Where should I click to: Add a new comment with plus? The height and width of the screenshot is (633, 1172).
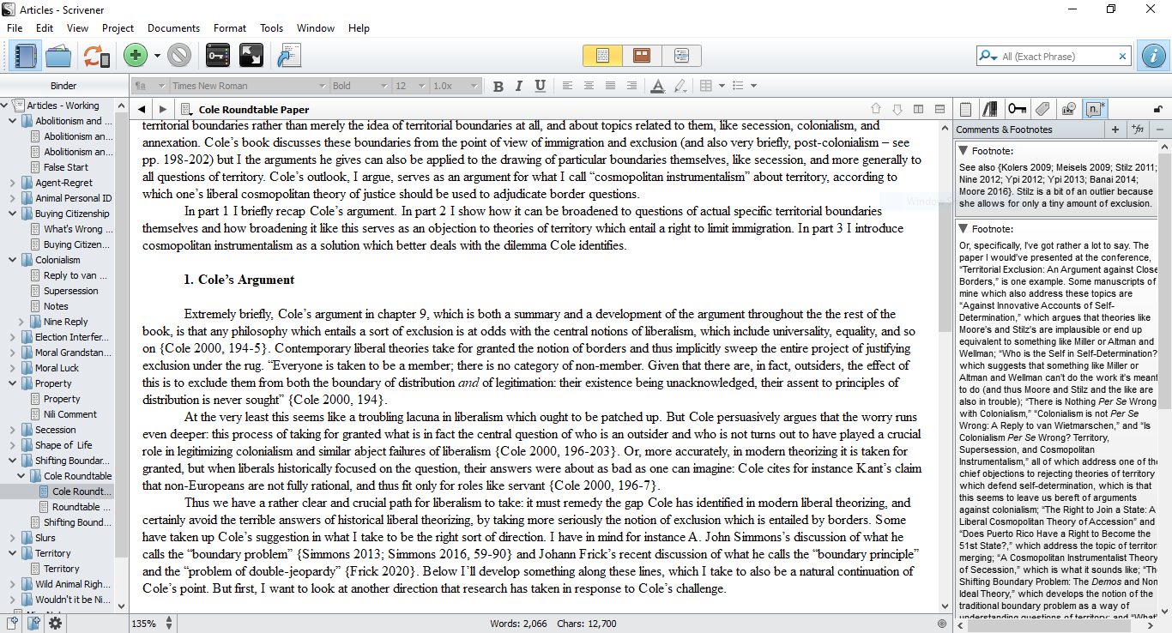1115,130
